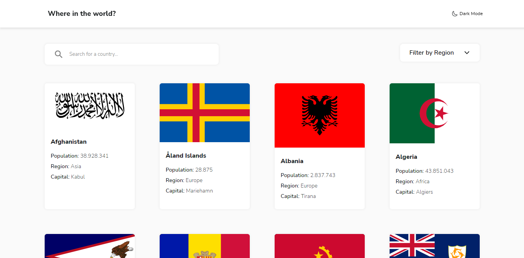
Task: Open the Afghanistan flag image
Action: 90,106
